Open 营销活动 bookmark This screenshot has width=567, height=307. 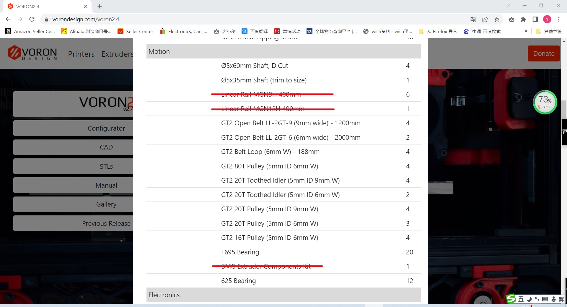coord(287,31)
